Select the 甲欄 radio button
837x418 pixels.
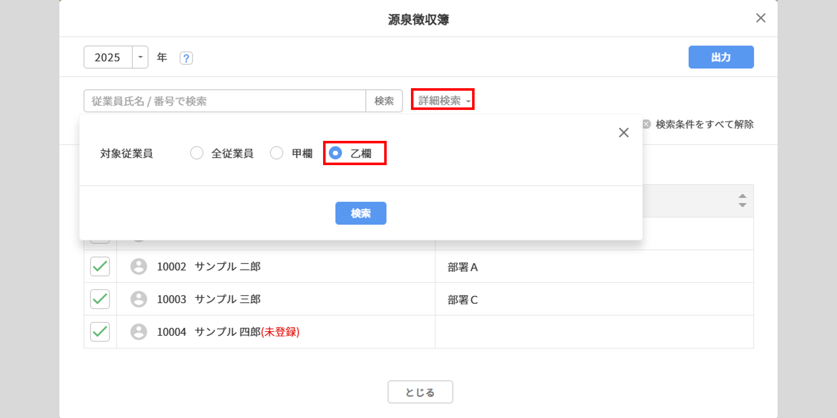point(277,153)
